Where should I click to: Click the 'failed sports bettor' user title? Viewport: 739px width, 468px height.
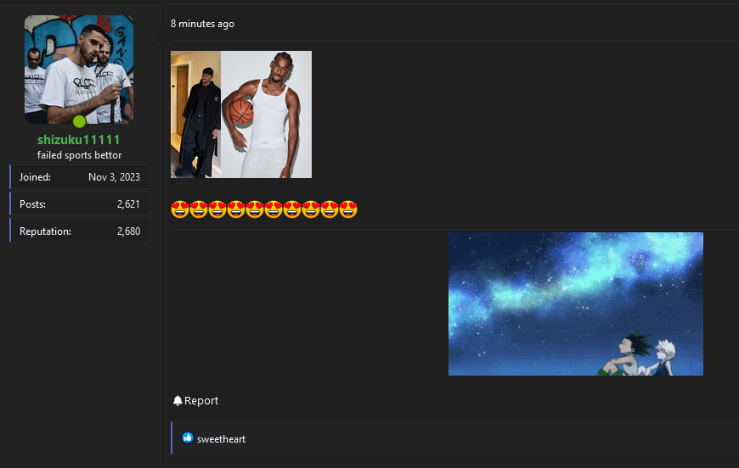(x=79, y=155)
